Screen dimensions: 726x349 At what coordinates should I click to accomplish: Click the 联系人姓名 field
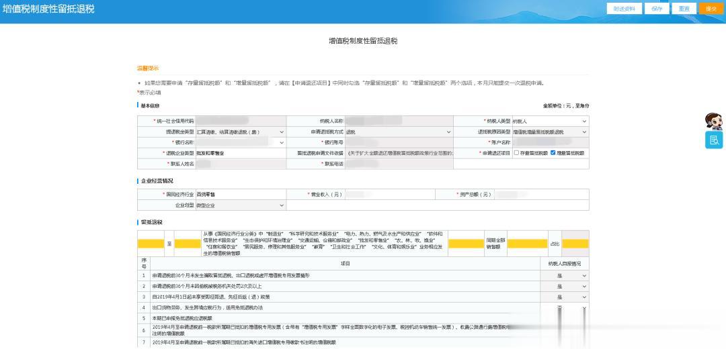[x=241, y=164]
